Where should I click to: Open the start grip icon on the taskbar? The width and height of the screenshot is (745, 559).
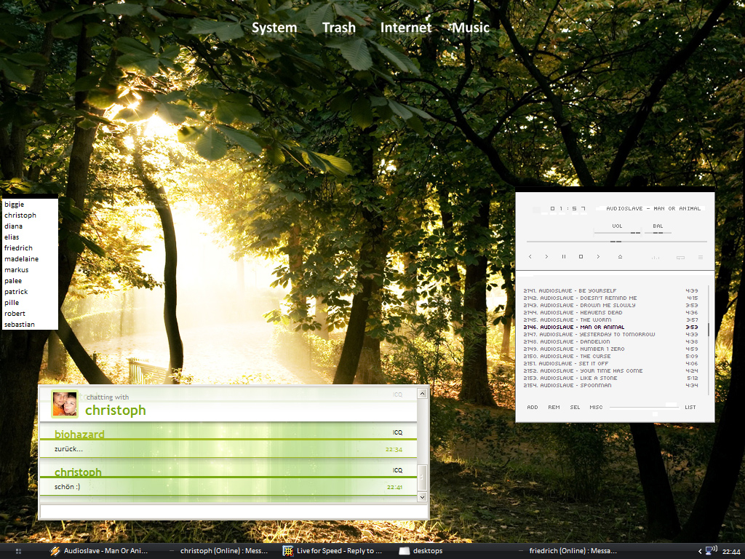(18, 551)
